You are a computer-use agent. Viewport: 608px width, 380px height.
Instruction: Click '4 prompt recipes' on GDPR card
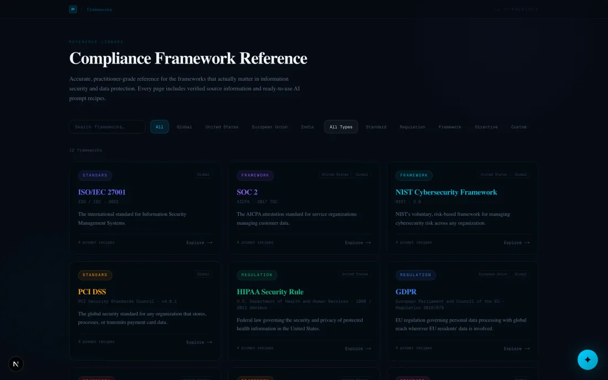click(413, 348)
